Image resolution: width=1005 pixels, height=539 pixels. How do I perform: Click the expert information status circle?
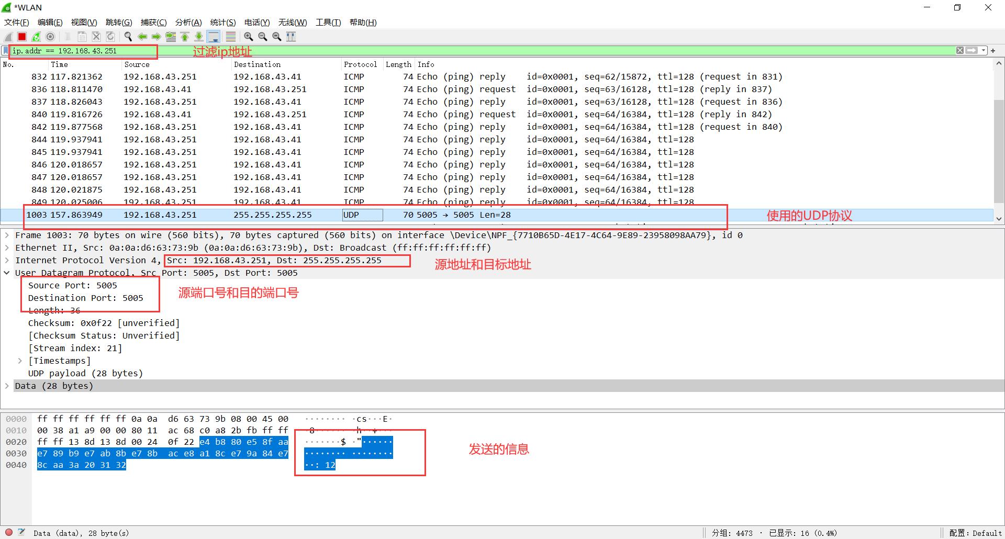(9, 533)
